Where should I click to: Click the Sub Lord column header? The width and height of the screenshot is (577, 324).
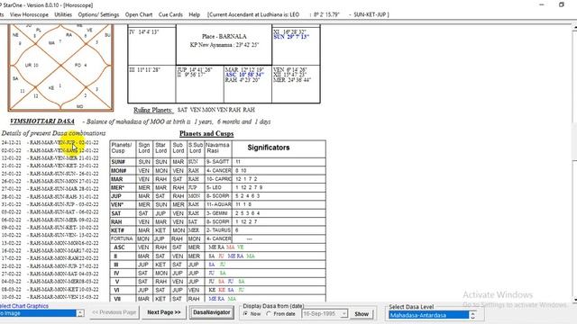(x=179, y=148)
